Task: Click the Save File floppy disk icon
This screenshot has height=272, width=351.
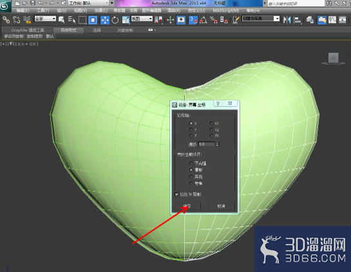Action: (33, 3)
